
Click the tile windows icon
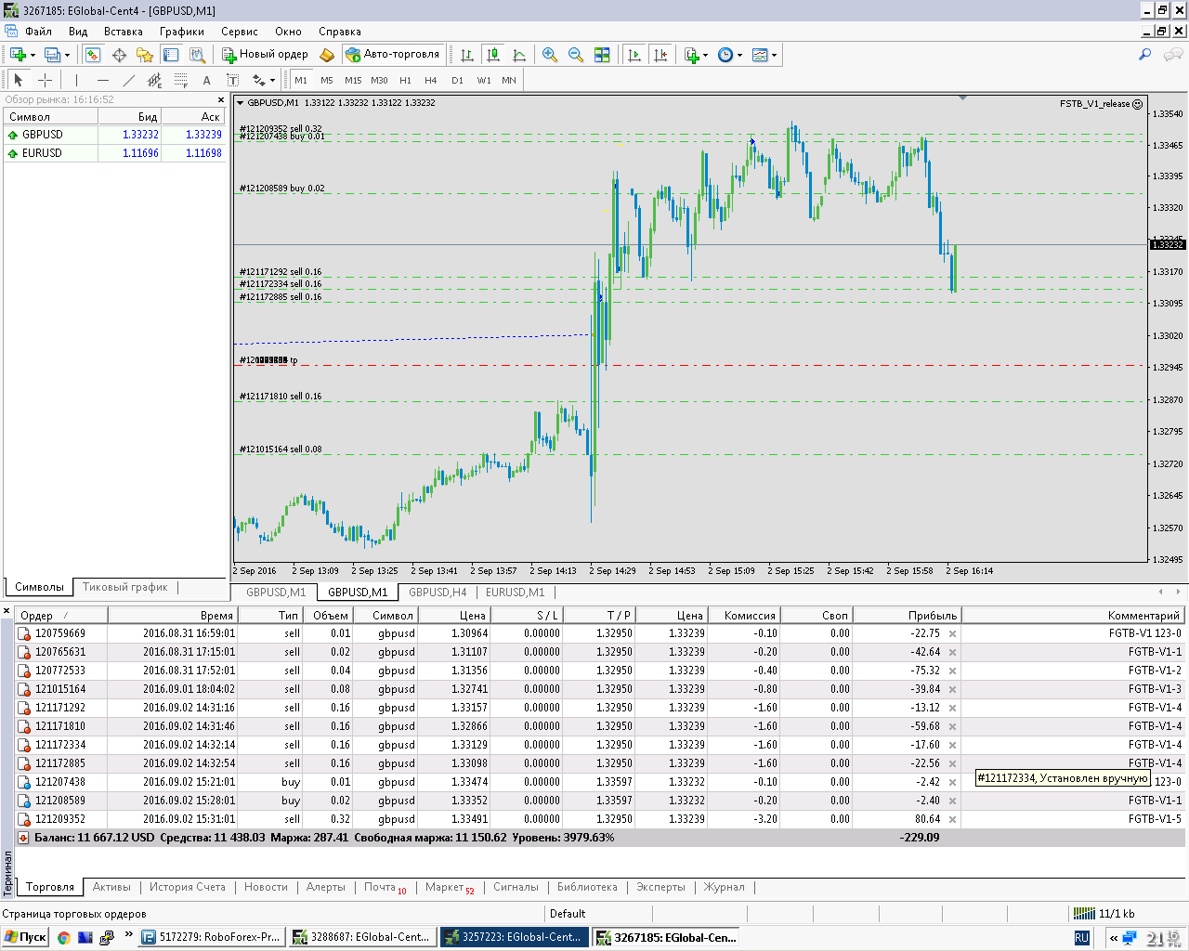click(x=602, y=55)
